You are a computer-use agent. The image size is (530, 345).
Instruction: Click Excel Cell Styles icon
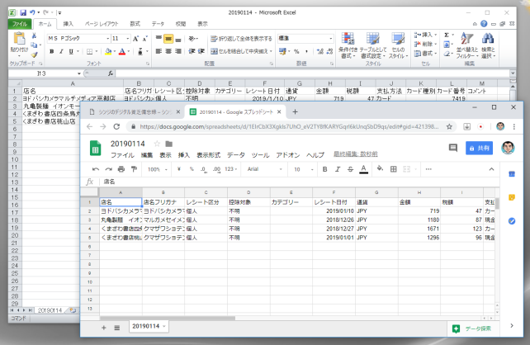point(398,39)
